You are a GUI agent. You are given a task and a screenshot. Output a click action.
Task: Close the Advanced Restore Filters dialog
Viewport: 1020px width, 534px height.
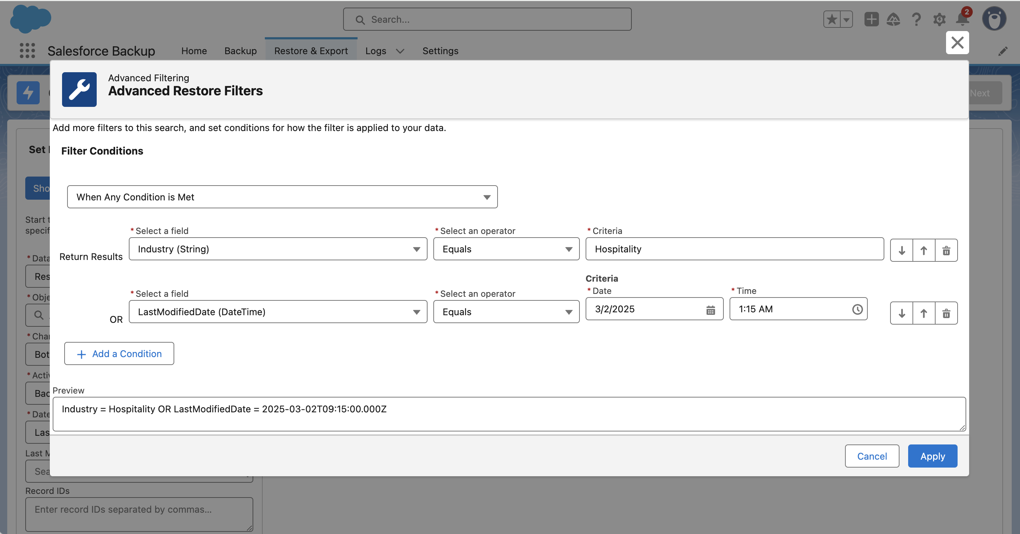click(958, 42)
